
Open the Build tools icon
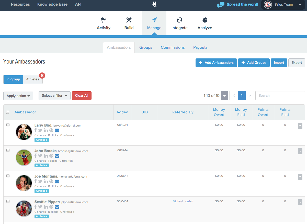point(129,20)
